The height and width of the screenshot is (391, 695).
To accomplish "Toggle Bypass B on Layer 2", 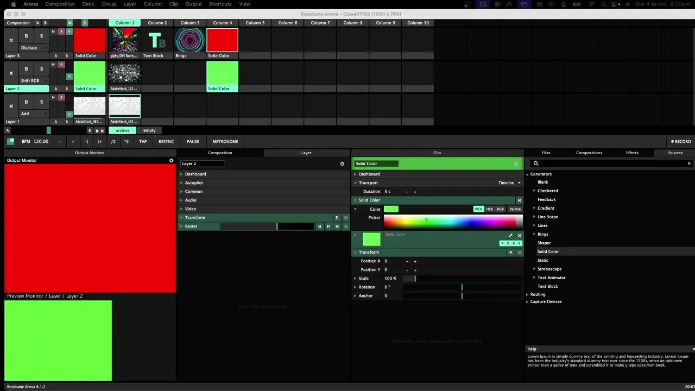I will 26,69.
